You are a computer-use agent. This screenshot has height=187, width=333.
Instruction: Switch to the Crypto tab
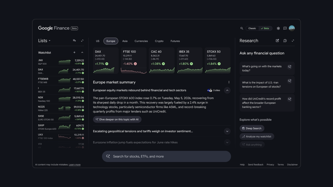(x=159, y=41)
